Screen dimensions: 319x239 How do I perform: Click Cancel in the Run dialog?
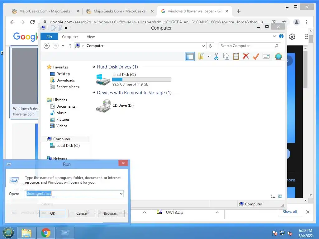click(82, 213)
